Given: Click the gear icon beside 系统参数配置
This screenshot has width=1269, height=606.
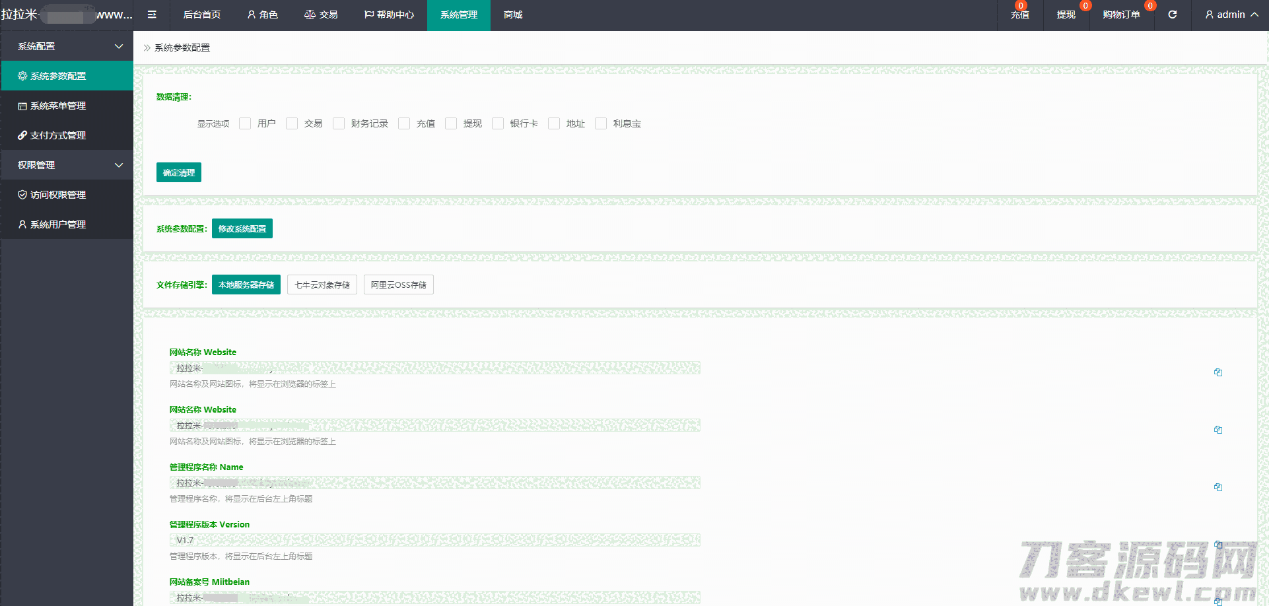Looking at the screenshot, I should point(22,76).
